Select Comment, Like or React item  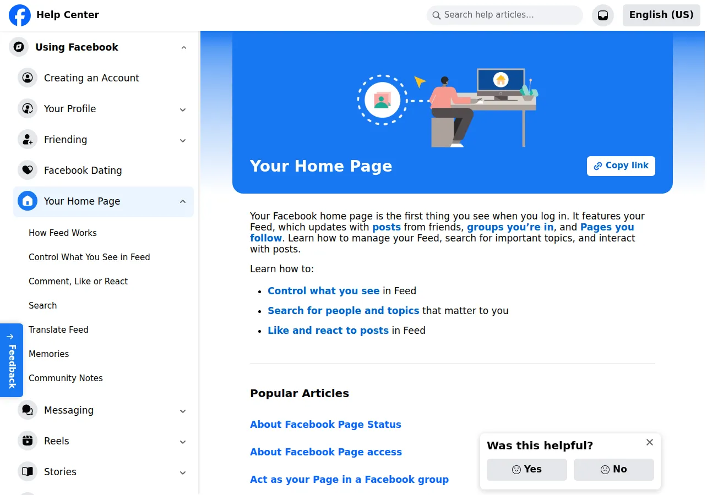pyautogui.click(x=78, y=282)
